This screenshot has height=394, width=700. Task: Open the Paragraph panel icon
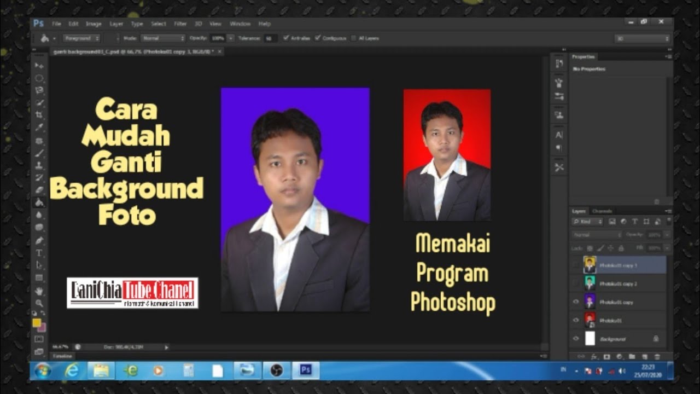559,148
